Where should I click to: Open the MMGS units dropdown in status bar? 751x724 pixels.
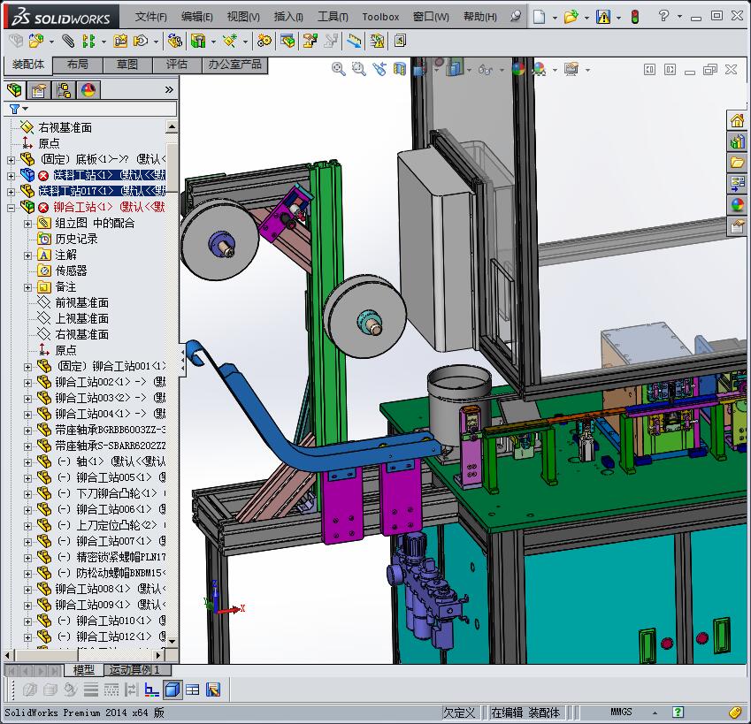tap(655, 713)
